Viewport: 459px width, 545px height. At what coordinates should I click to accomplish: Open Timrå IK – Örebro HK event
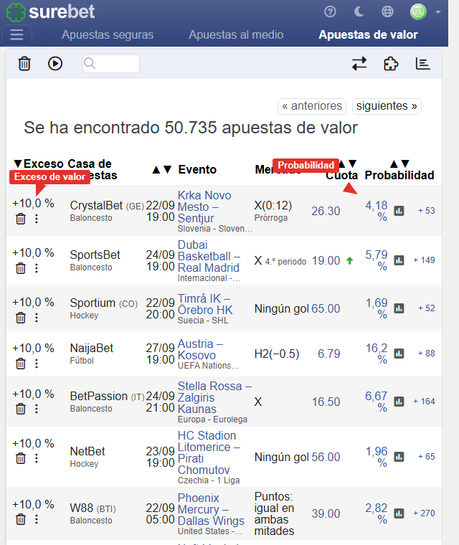[205, 304]
